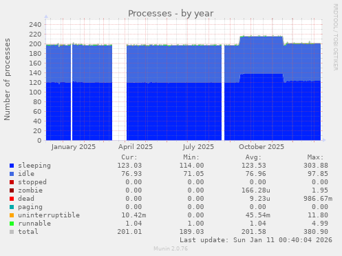The width and height of the screenshot is (342, 256).
Task: Click the 'dead' legend label
Action: pyautogui.click(x=26, y=199)
